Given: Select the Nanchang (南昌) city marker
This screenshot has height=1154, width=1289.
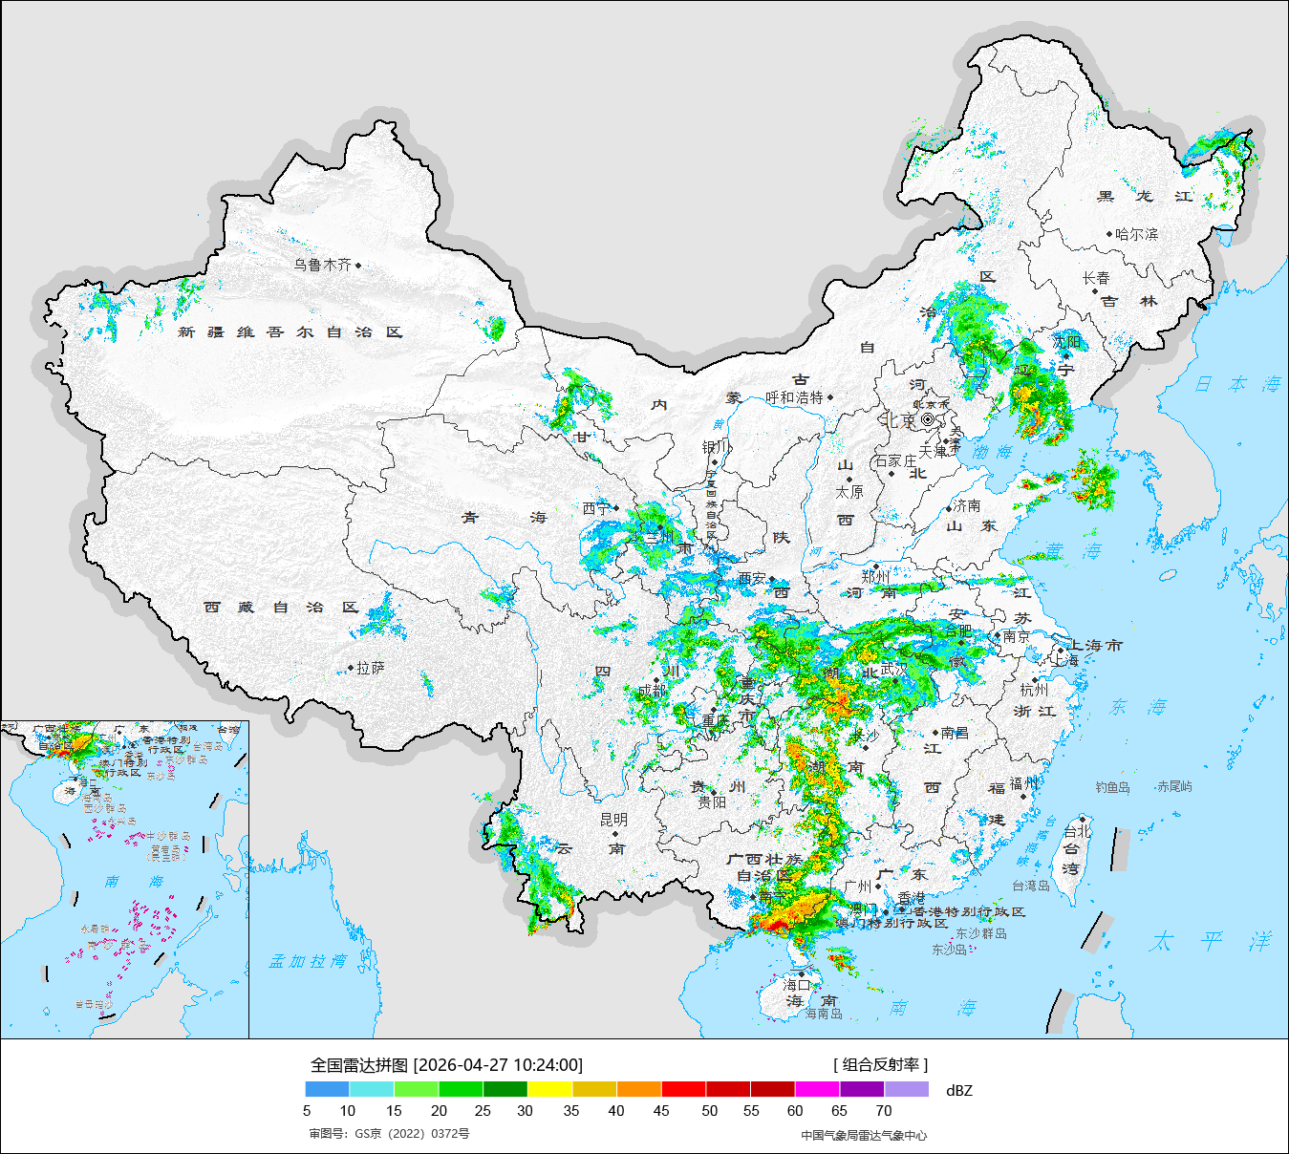Looking at the screenshot, I should 935,734.
